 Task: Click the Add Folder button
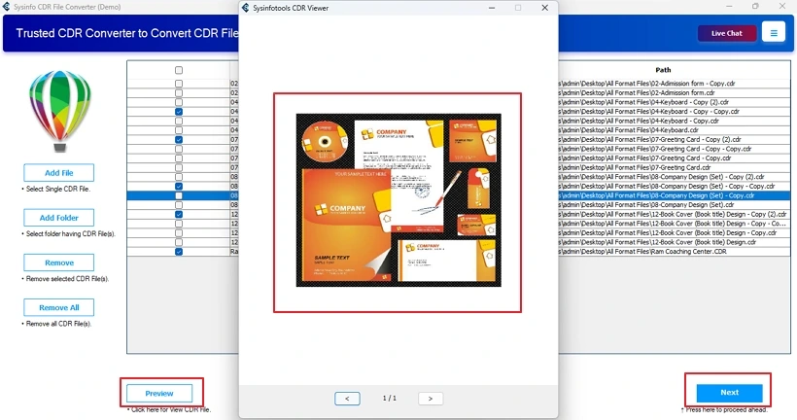pos(59,218)
